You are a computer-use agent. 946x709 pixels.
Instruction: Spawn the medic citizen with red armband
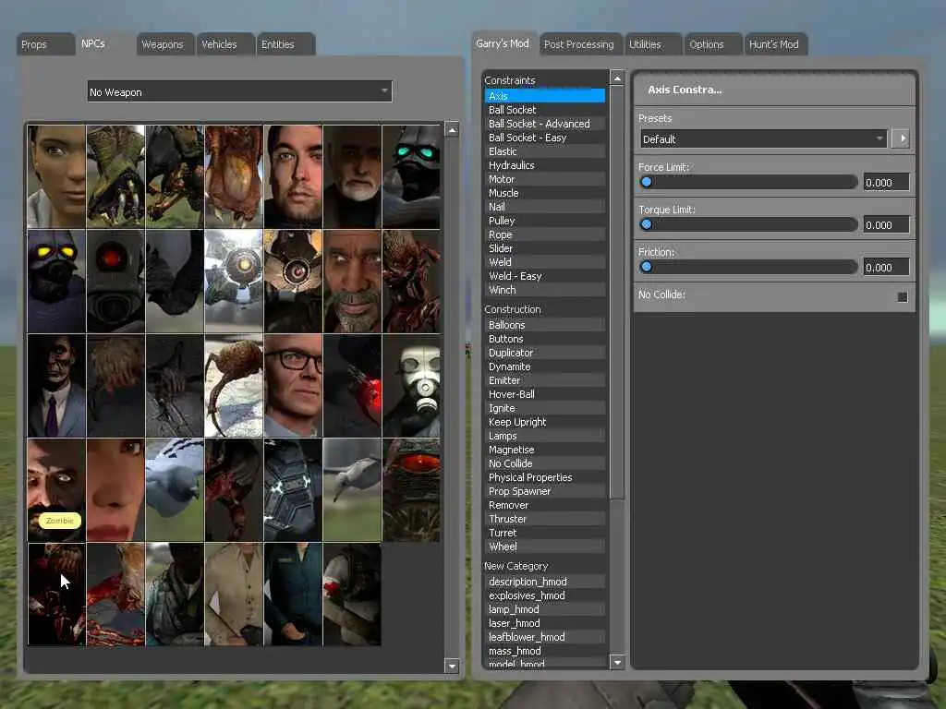pyautogui.click(x=352, y=595)
